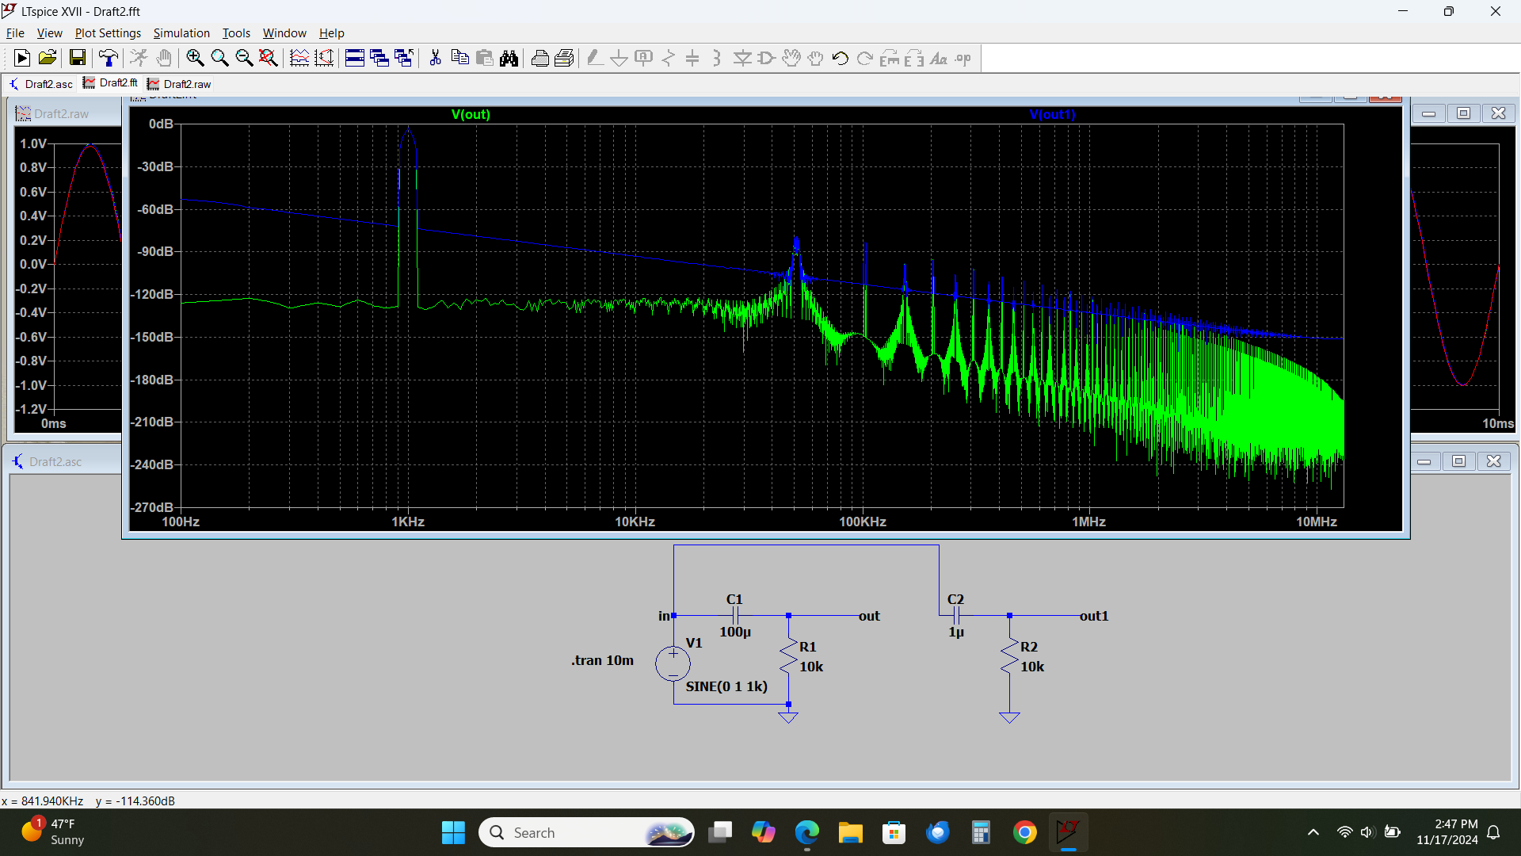1521x856 pixels.
Task: Click the Draw wire pencil icon
Action: click(595, 58)
